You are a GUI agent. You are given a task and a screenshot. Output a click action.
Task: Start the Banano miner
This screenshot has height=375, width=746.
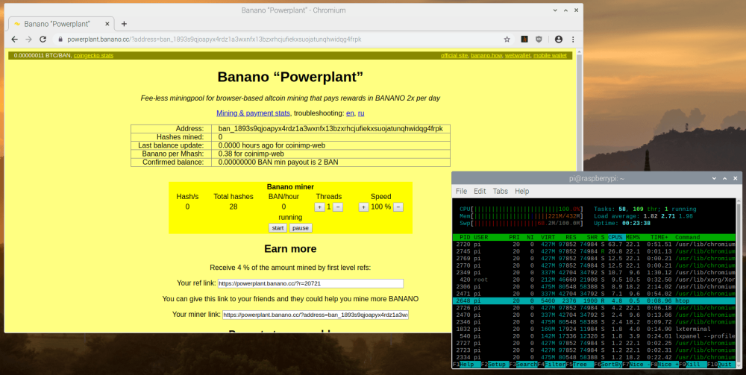(x=278, y=228)
